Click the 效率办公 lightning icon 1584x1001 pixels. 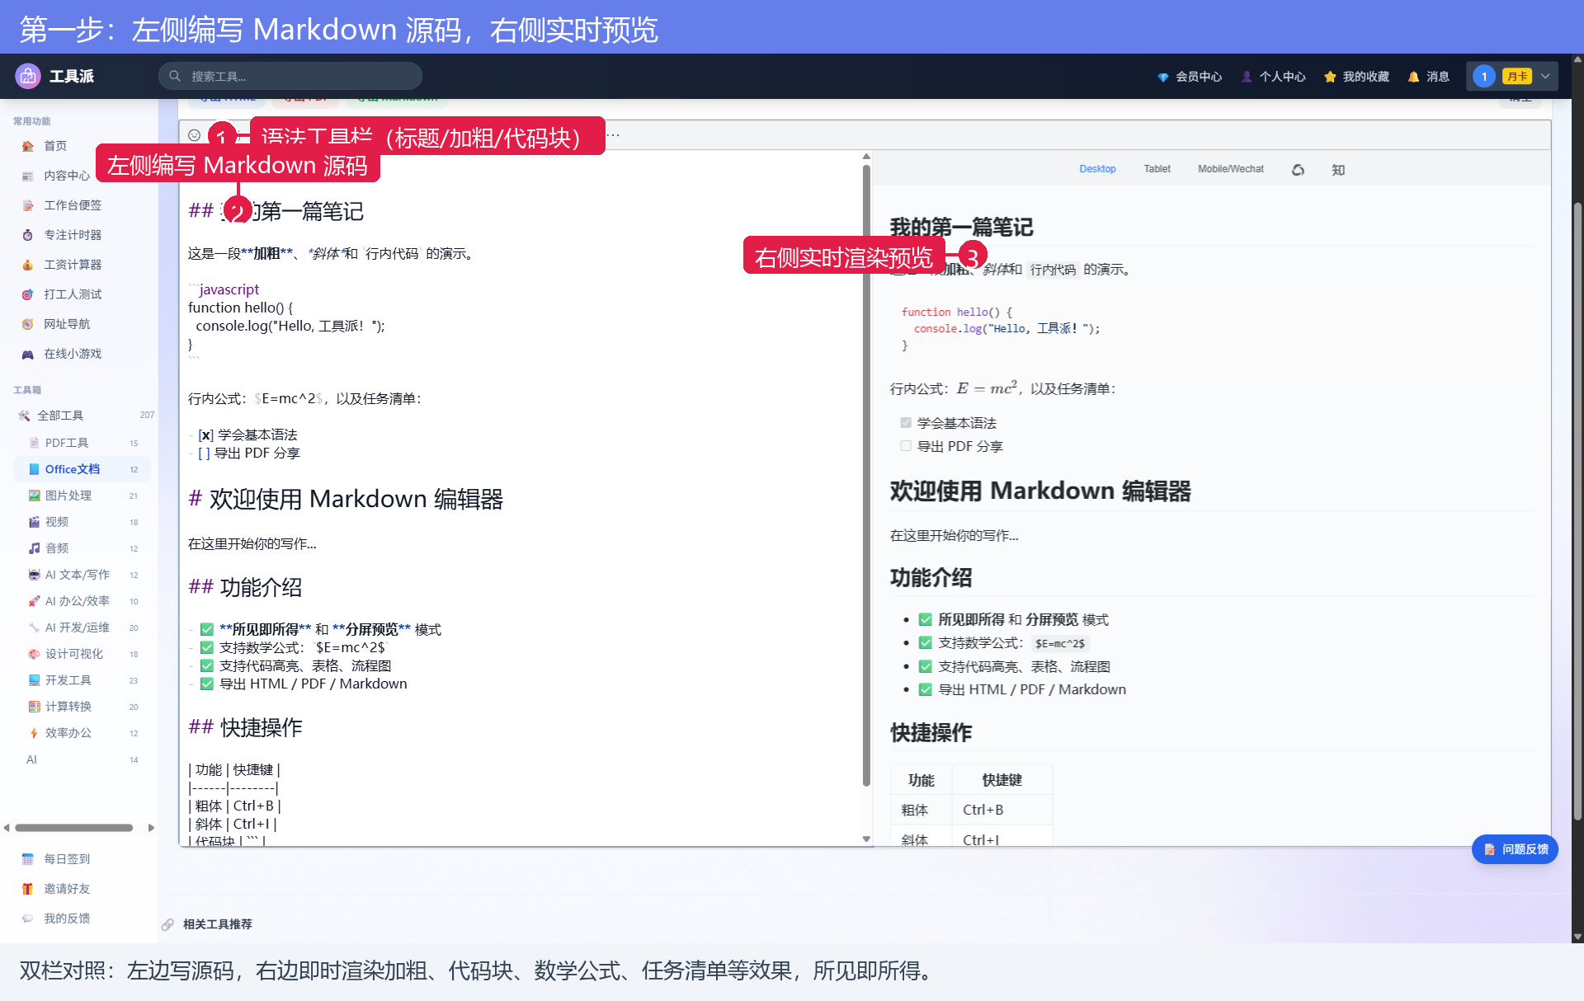[34, 733]
